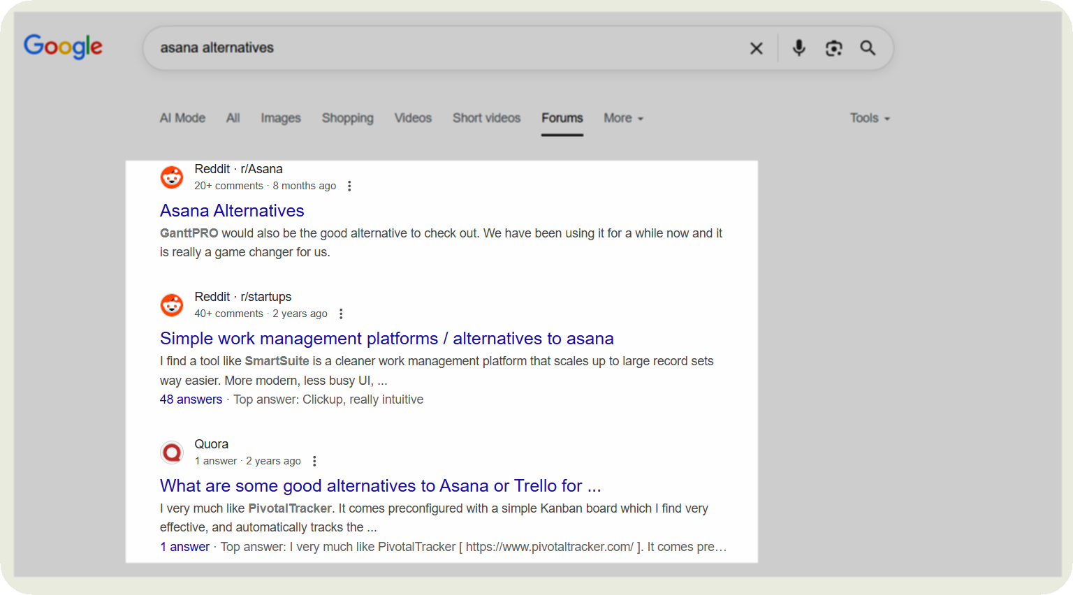
Task: Click the 1 answer link
Action: click(184, 547)
